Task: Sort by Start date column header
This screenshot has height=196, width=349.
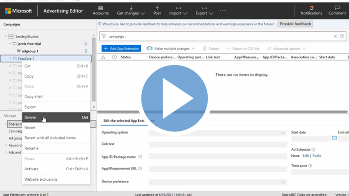Action: click(327, 57)
